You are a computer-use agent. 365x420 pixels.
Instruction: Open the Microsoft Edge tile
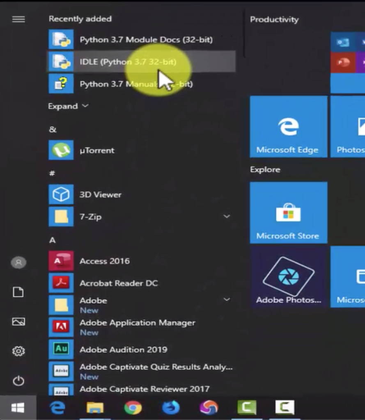[289, 126]
